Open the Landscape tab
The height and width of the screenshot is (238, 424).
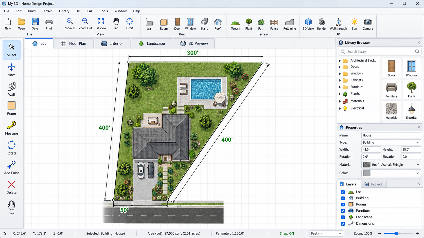point(152,44)
